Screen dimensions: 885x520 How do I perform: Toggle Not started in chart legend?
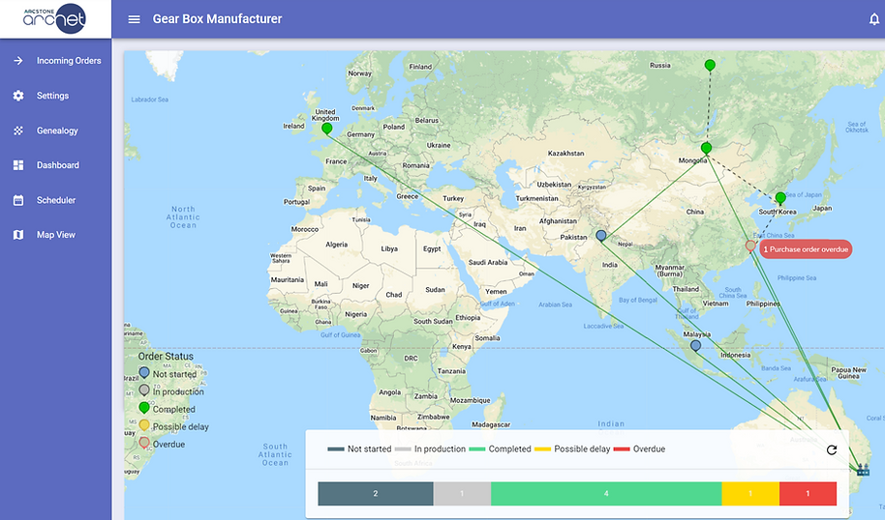click(x=359, y=449)
